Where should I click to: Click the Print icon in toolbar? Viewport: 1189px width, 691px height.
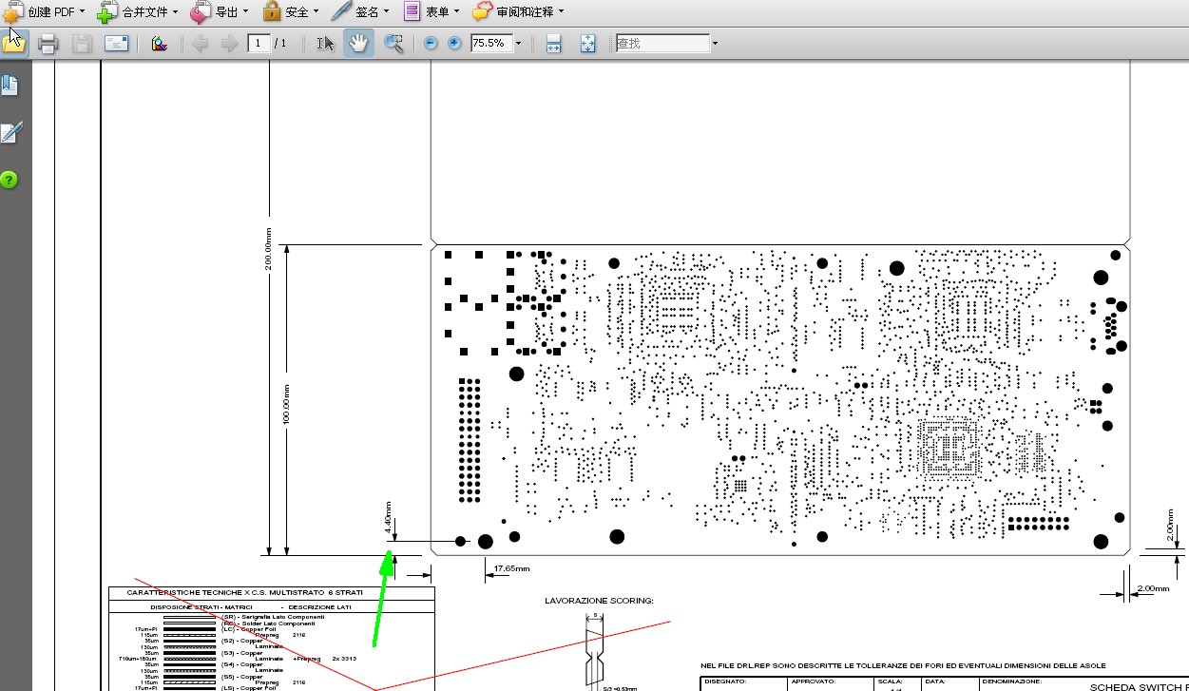tap(48, 43)
